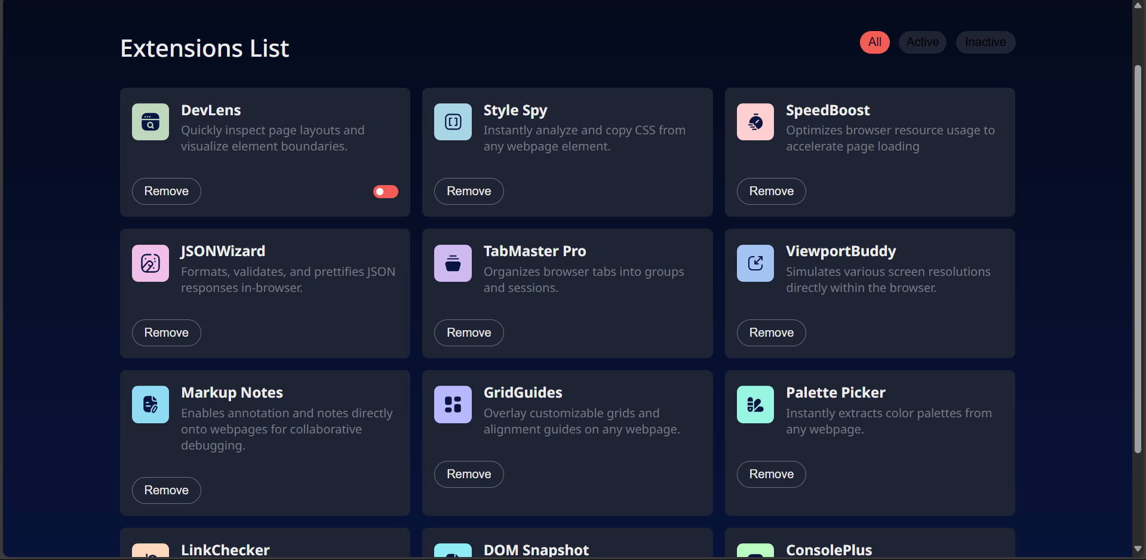Click the description "Simulates various screen resolutions"
The image size is (1146, 560).
point(888,280)
